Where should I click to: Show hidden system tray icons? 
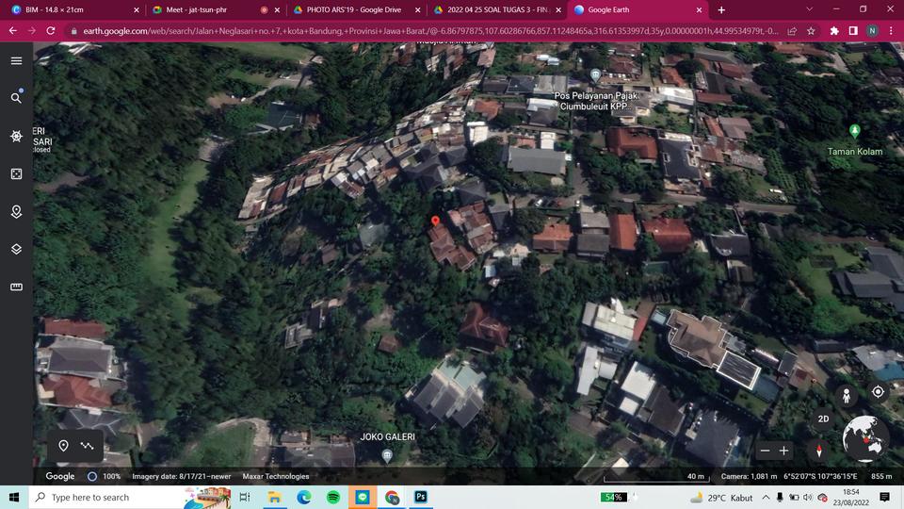(766, 497)
